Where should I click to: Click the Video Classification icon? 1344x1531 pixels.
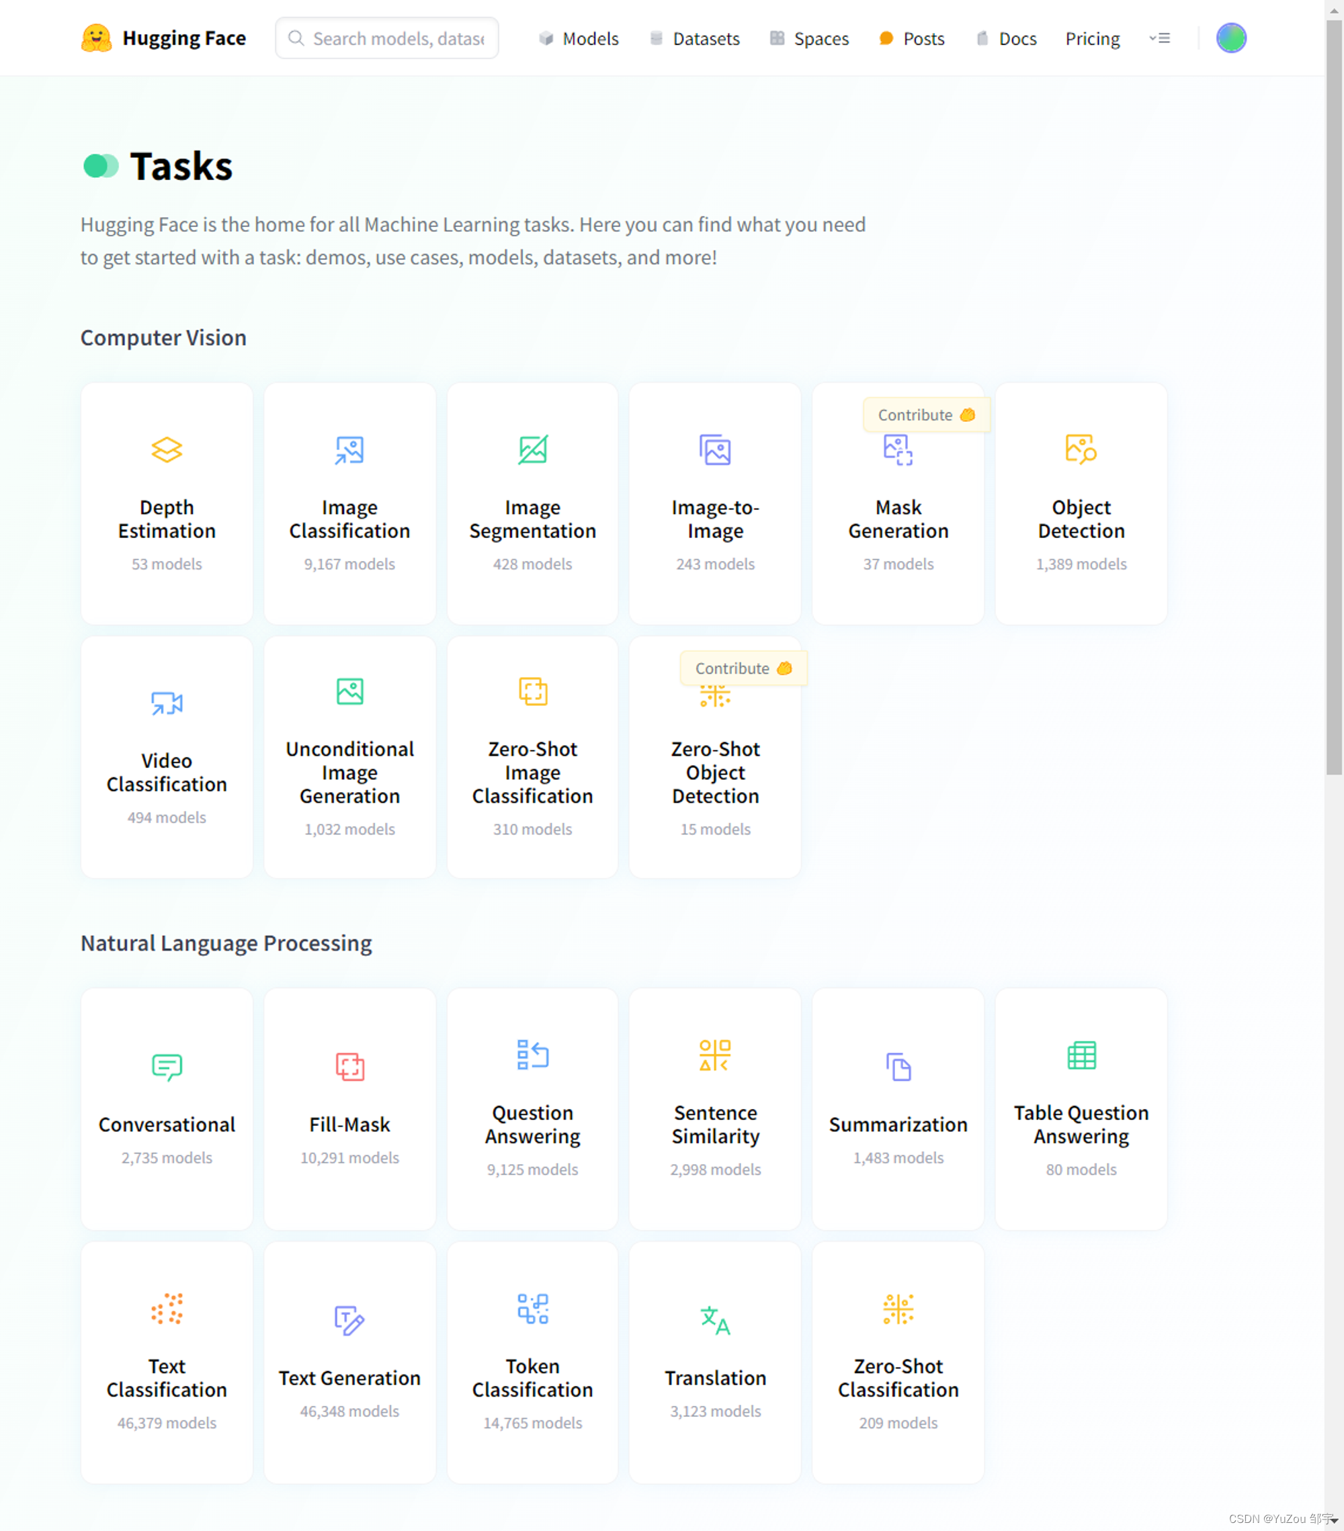tap(166, 703)
